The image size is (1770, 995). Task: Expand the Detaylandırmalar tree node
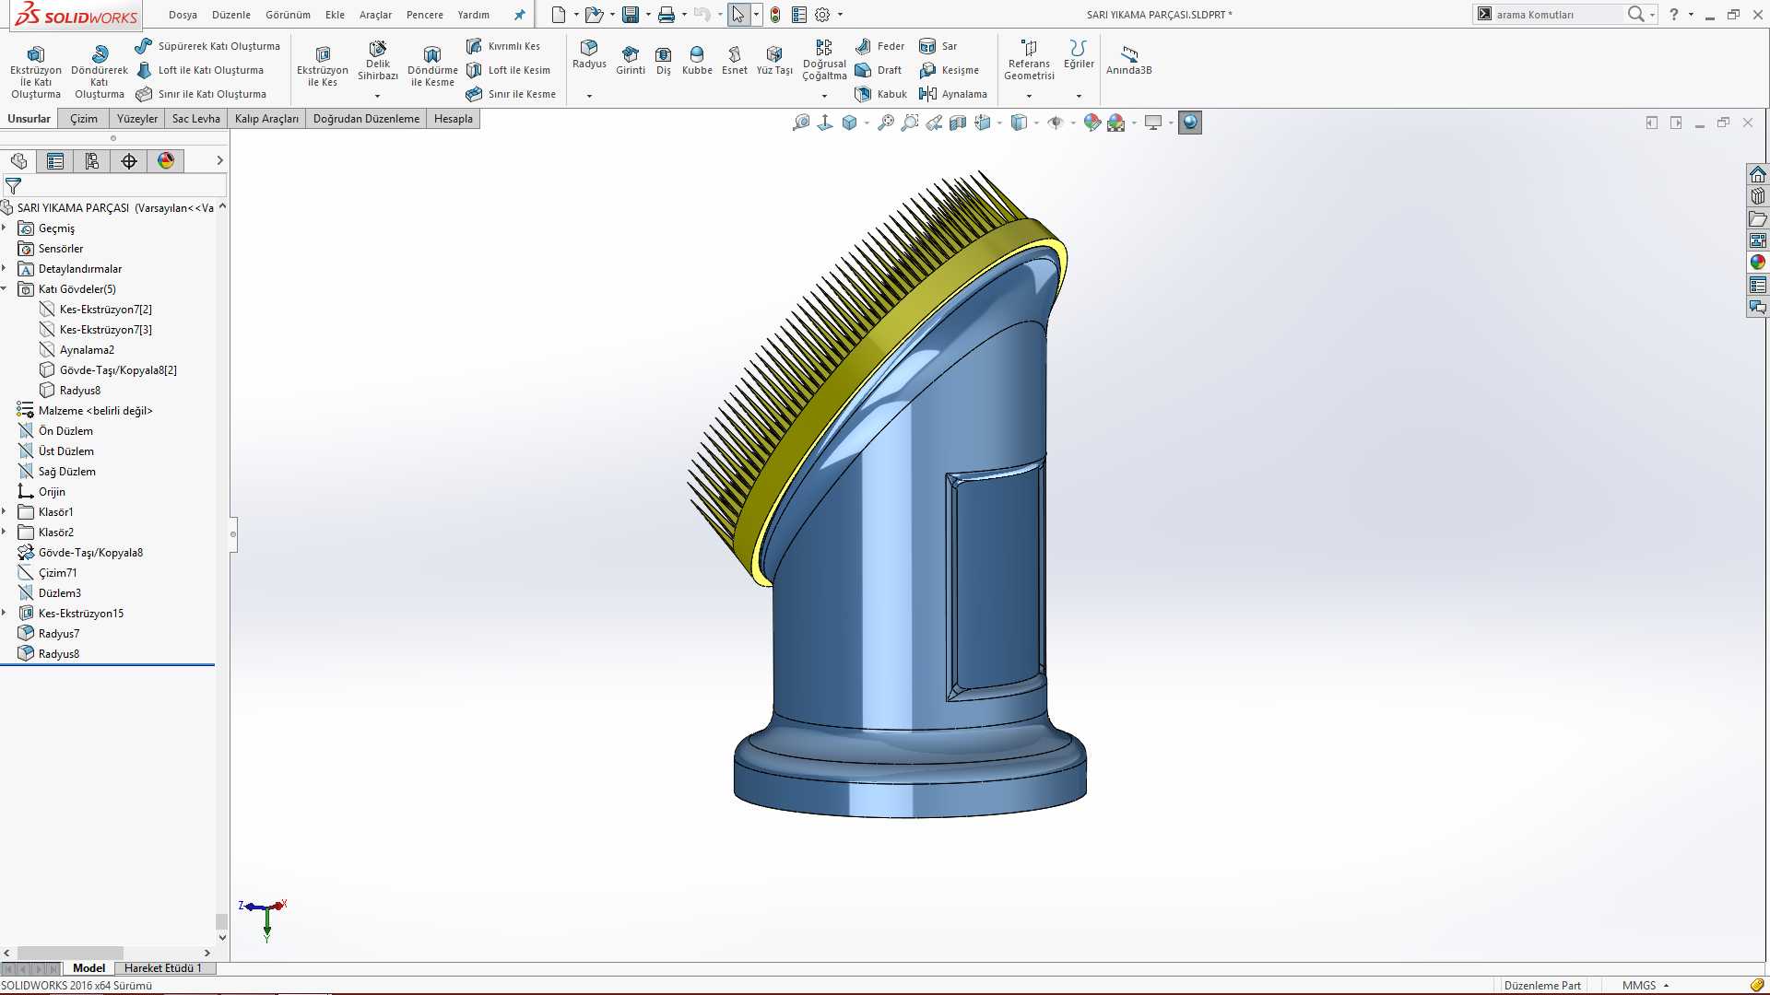point(5,268)
